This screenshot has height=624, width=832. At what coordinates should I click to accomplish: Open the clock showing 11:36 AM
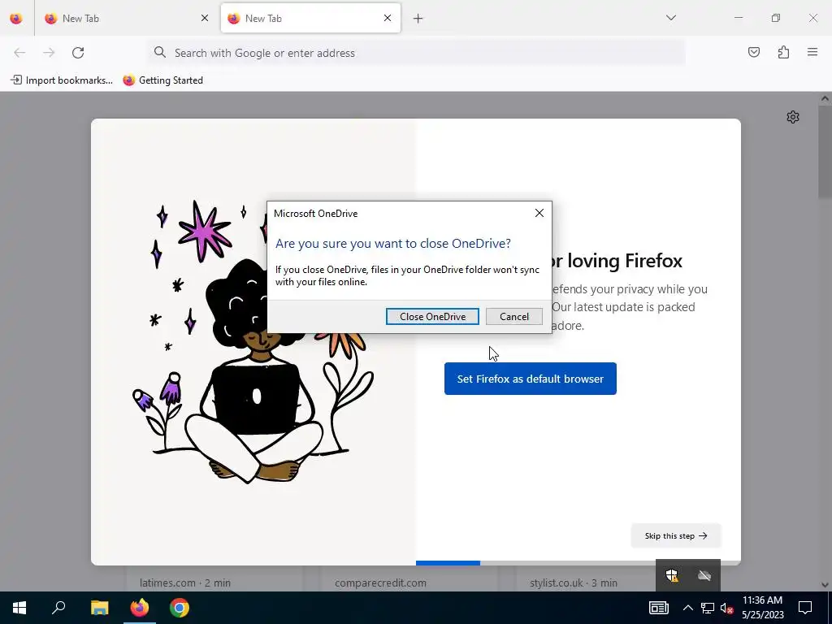[762, 608]
